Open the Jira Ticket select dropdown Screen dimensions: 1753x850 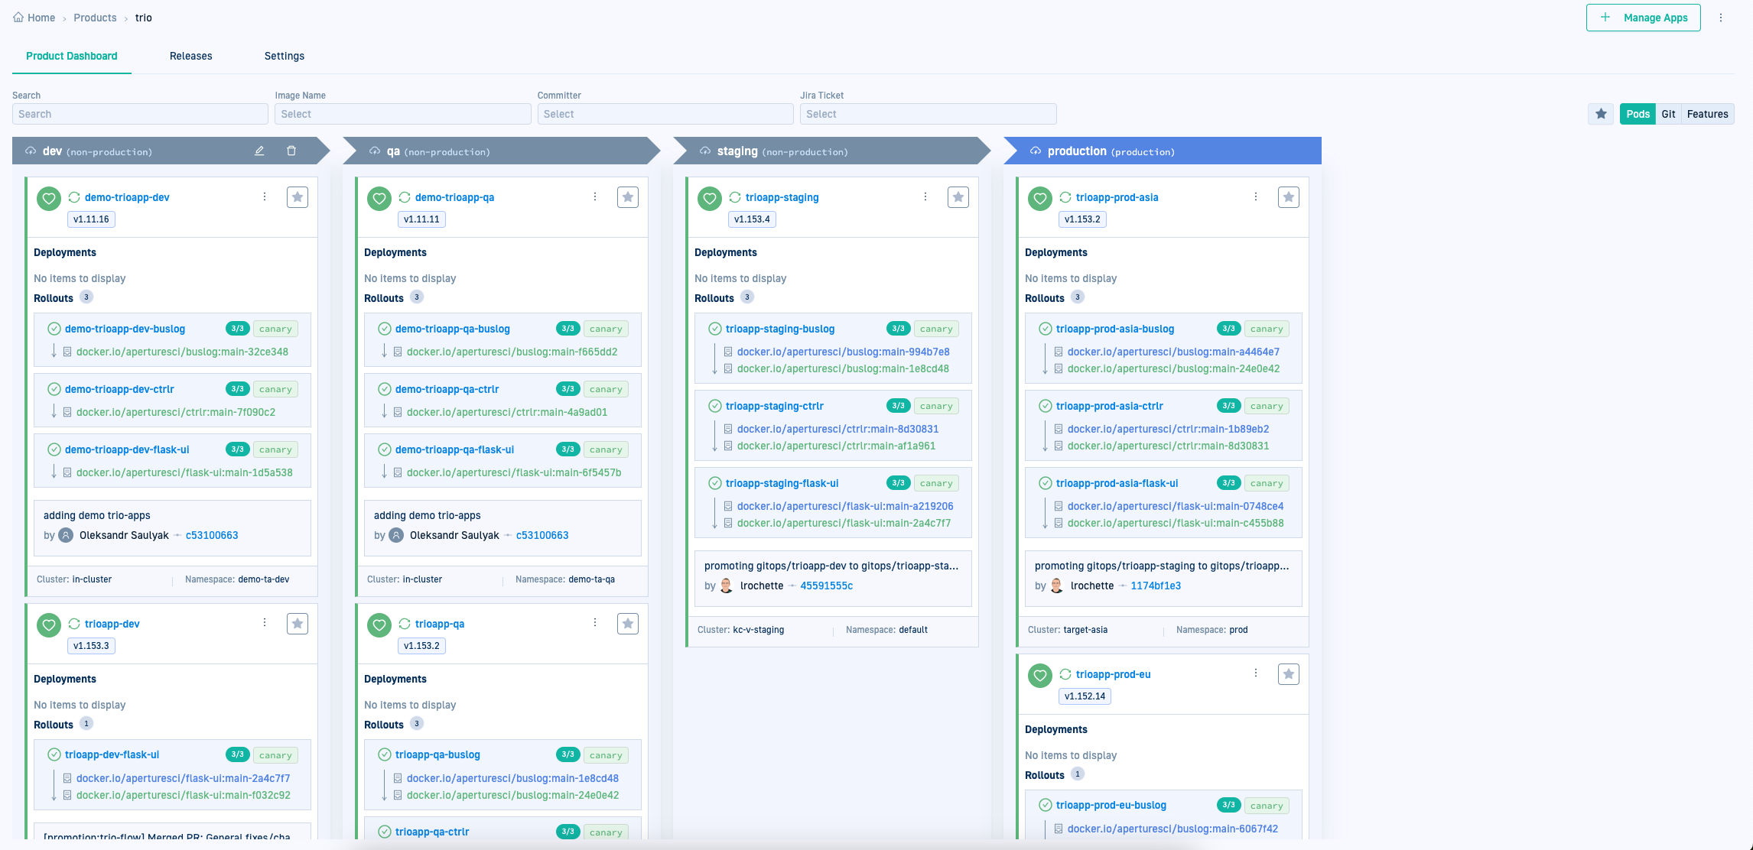(928, 114)
